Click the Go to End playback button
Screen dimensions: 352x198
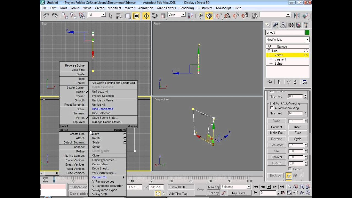pos(282,187)
